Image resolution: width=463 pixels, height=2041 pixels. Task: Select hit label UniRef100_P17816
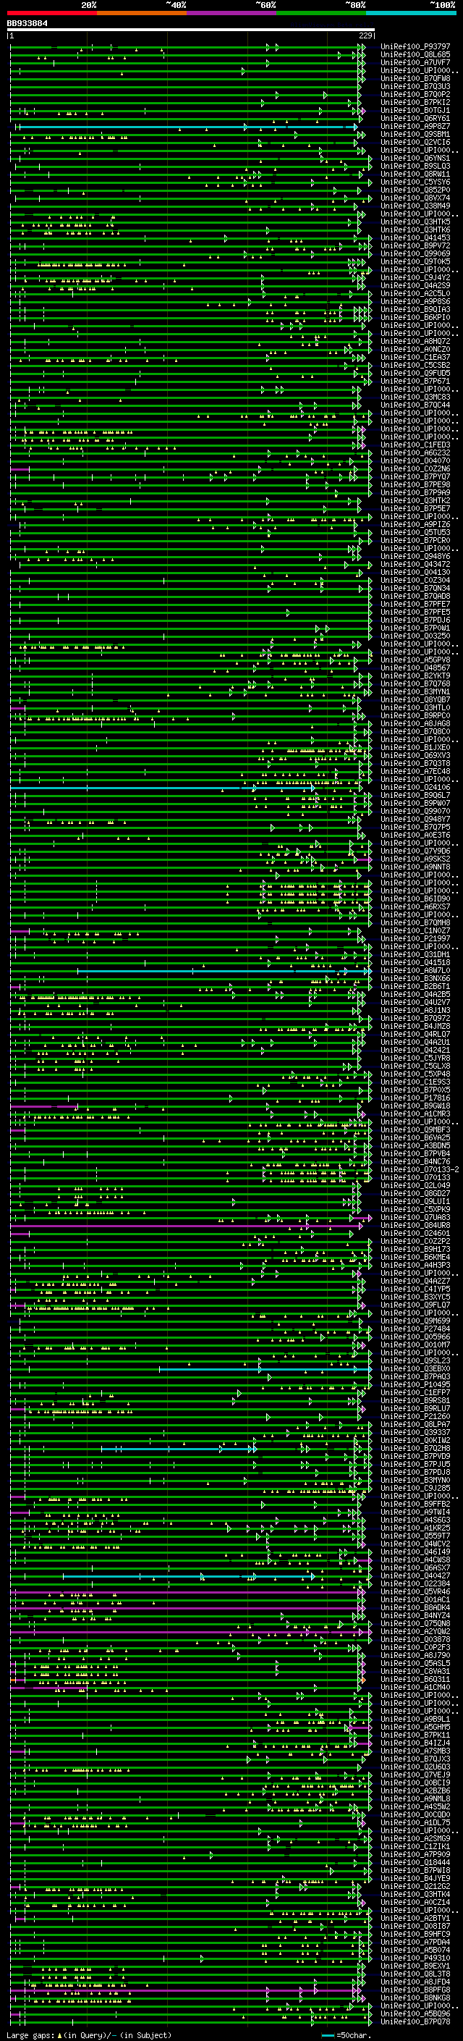[415, 1098]
